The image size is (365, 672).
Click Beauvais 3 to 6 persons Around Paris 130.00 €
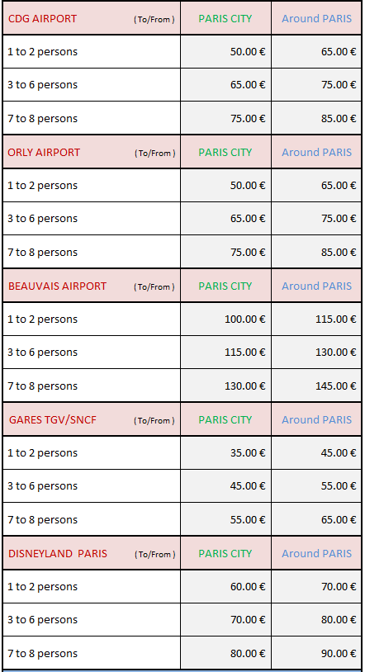336,353
